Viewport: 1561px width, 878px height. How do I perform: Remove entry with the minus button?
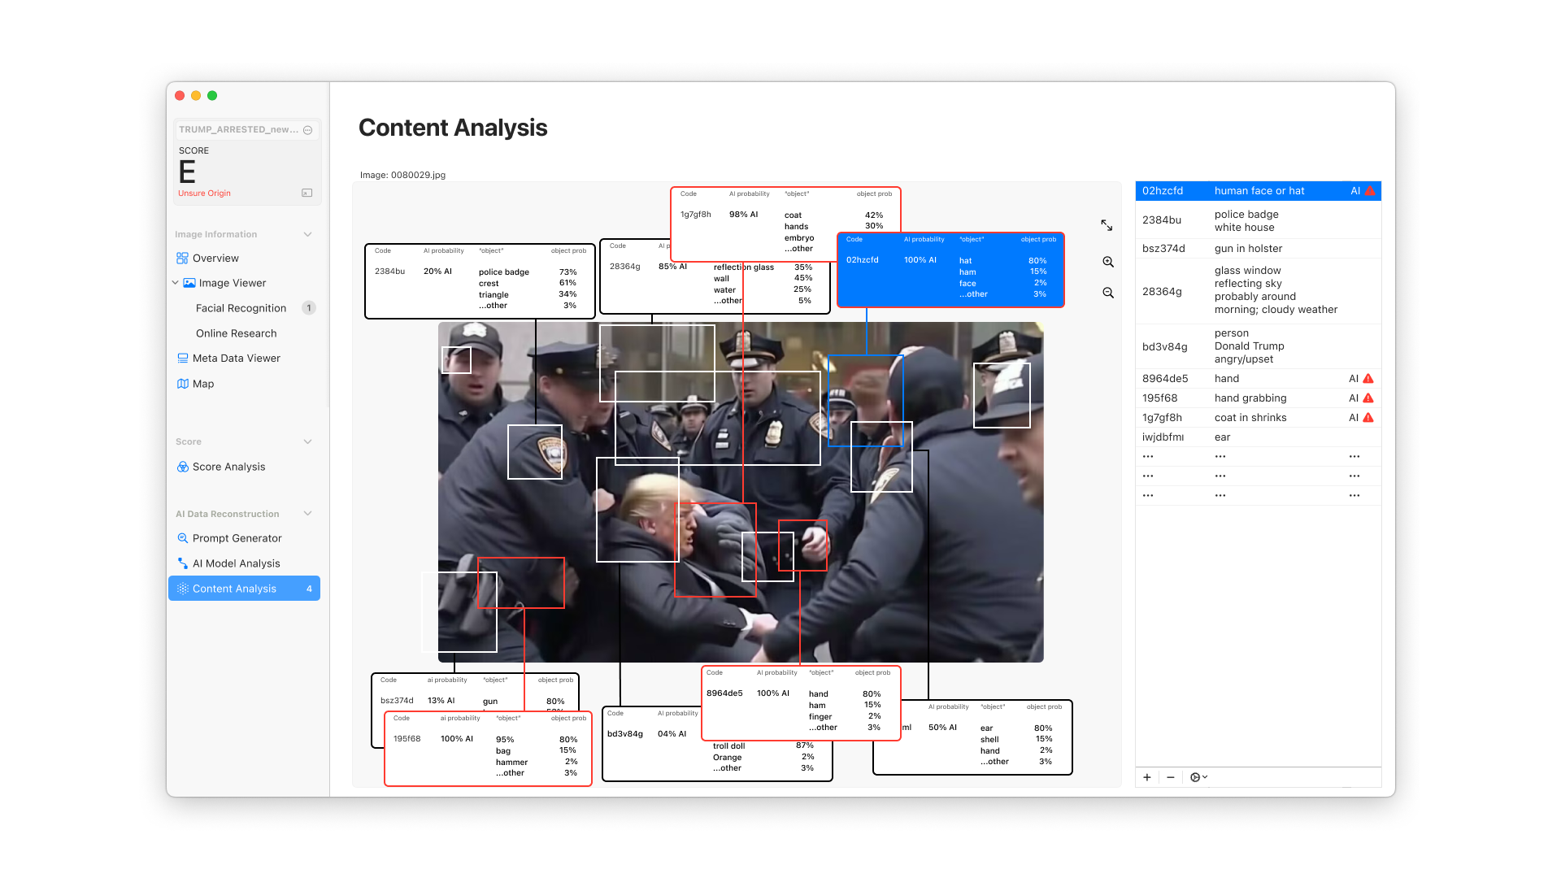pyautogui.click(x=1170, y=777)
